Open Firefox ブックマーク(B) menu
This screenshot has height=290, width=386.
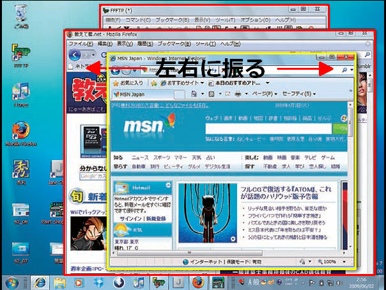pos(174,44)
